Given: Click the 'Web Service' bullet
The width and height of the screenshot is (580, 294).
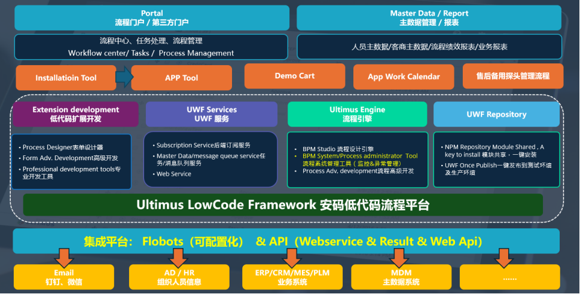Looking at the screenshot, I should (x=172, y=174).
